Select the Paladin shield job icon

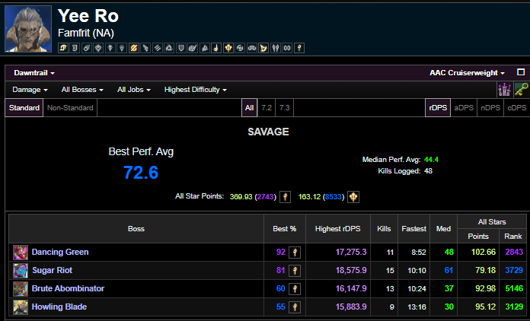tap(181, 48)
